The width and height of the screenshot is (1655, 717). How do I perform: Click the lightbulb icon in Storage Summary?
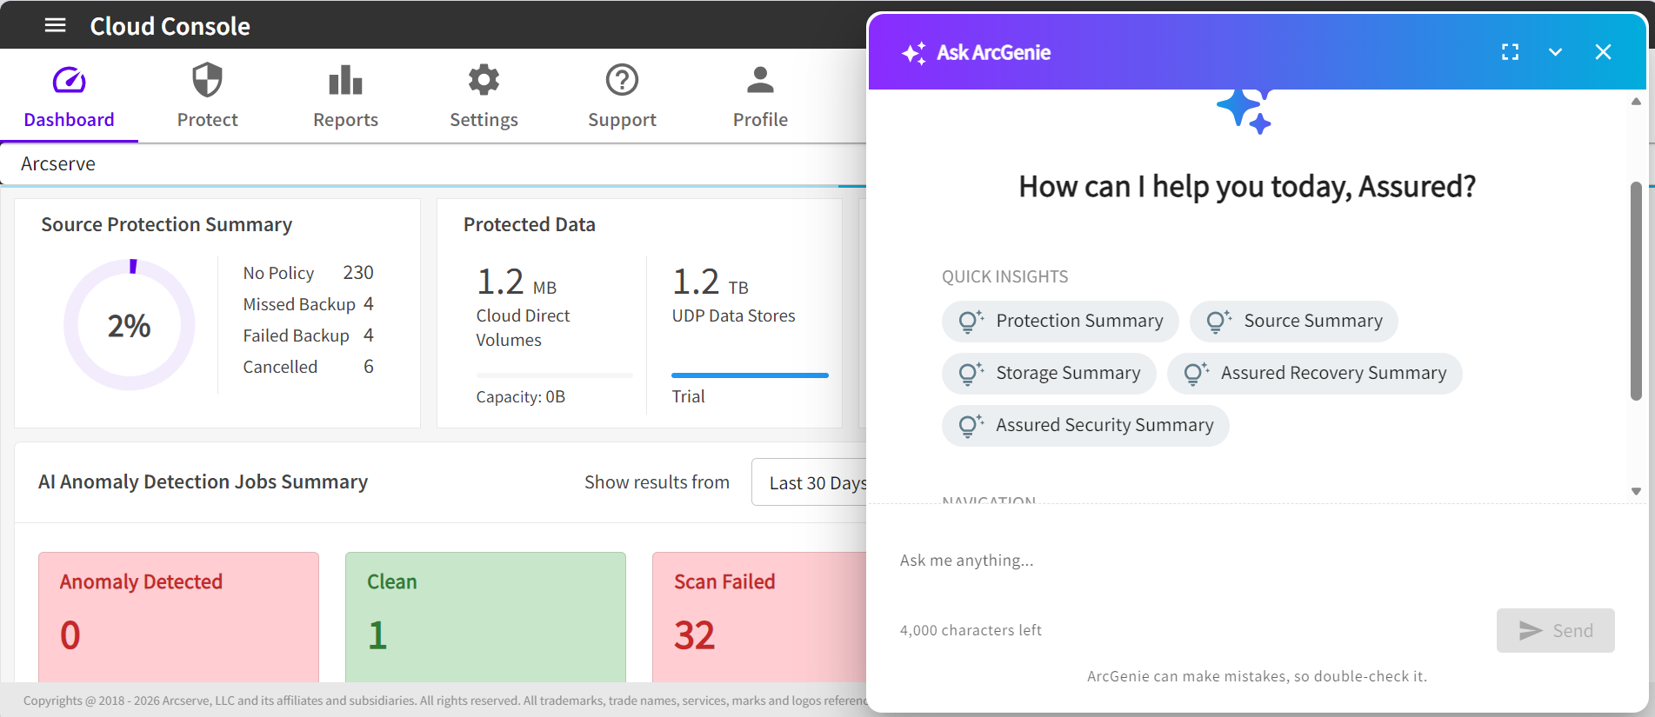[x=971, y=374]
